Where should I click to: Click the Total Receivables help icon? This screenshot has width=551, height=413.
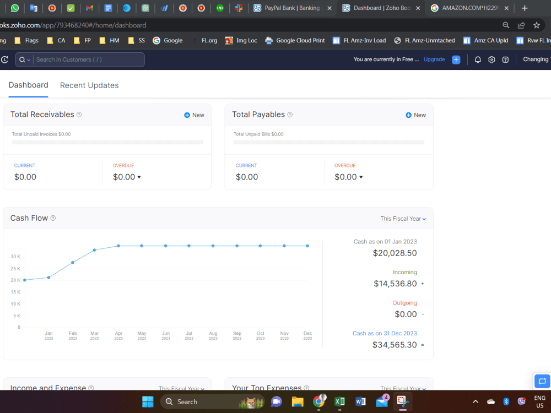[79, 115]
